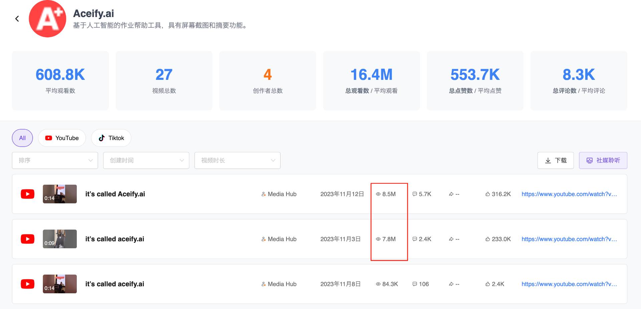This screenshot has width=641, height=309.
Task: Click the comment icon beside 106
Action: coord(415,284)
